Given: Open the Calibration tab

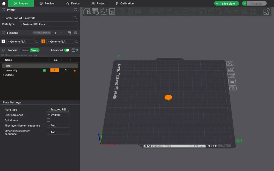Looking at the screenshot, I should [x=125, y=3].
